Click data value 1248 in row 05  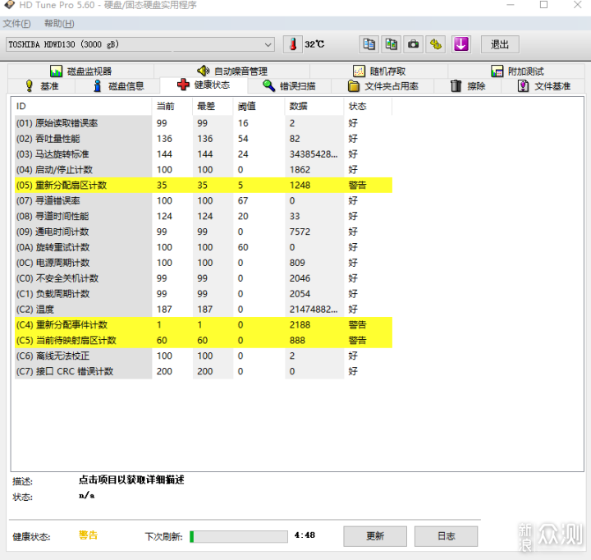(x=300, y=185)
